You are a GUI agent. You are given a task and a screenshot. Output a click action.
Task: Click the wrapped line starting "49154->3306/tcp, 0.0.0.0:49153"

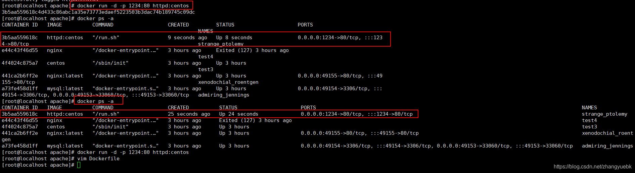coord(95,95)
